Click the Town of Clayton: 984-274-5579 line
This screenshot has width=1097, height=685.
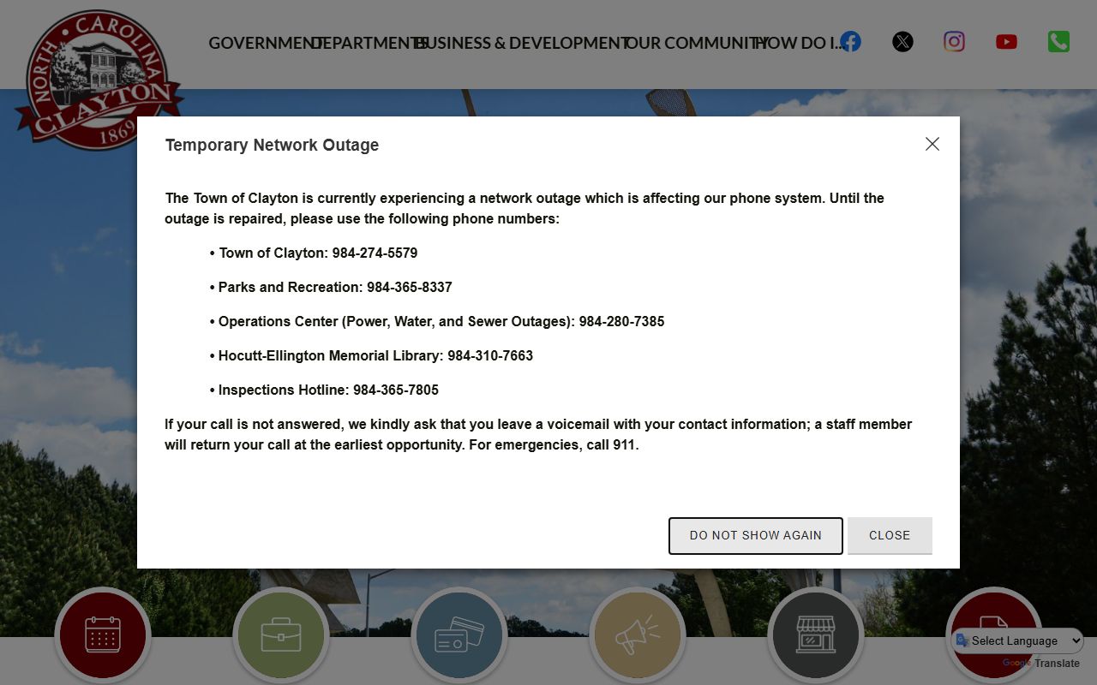click(314, 253)
